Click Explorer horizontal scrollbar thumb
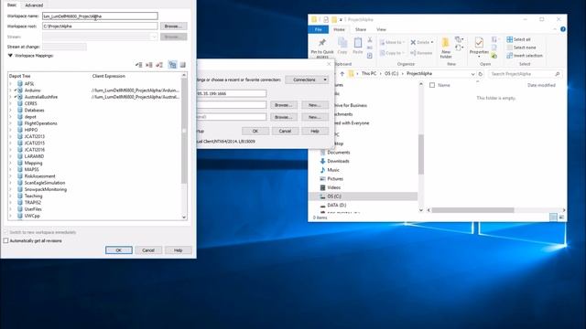 (472, 210)
